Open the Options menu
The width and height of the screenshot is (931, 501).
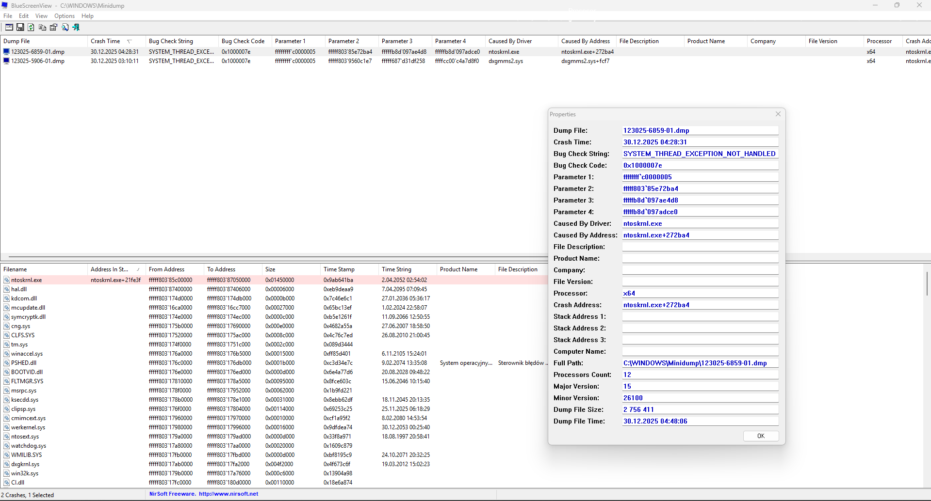pyautogui.click(x=65, y=16)
